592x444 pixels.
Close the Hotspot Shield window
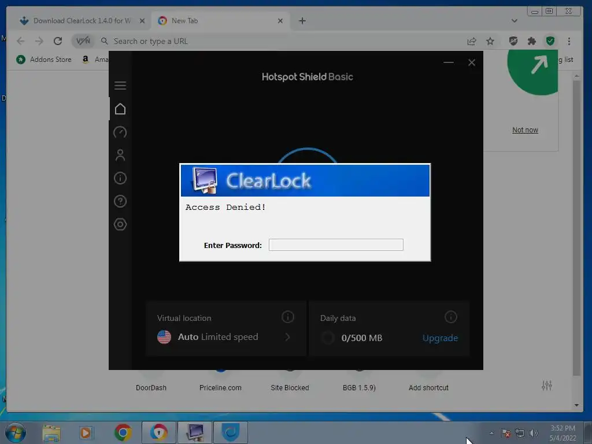point(472,62)
